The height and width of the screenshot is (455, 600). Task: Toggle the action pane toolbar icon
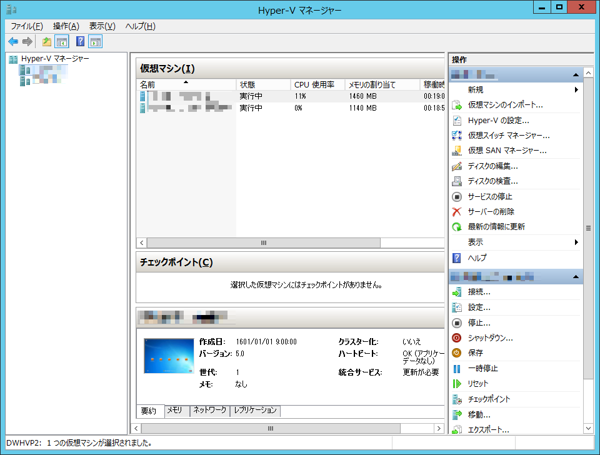pyautogui.click(x=95, y=41)
